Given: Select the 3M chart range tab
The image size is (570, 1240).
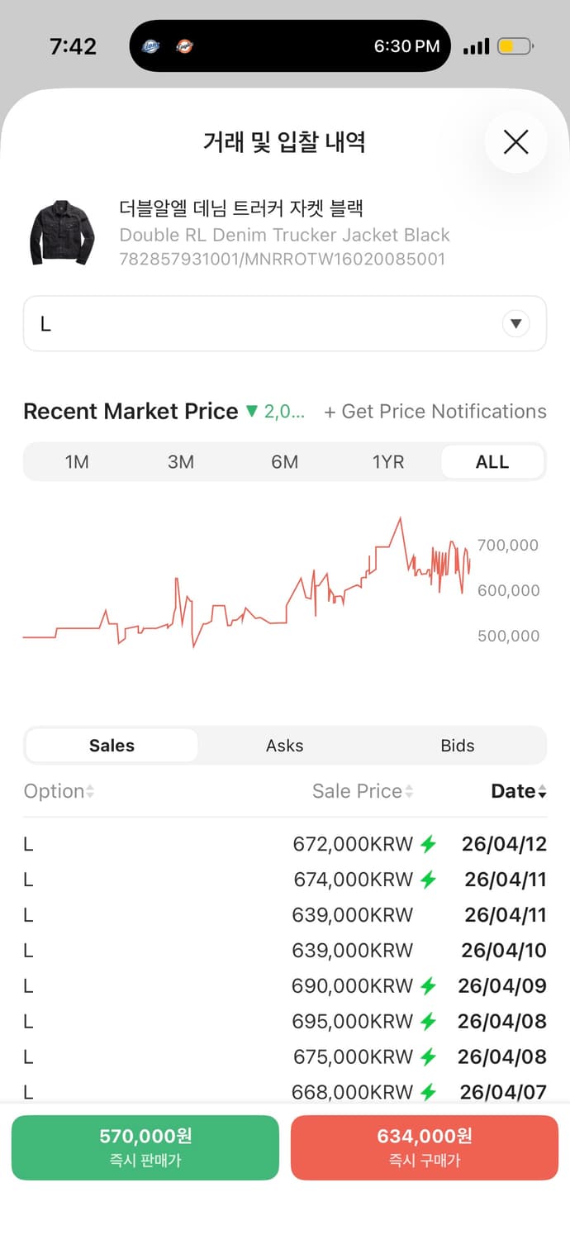Looking at the screenshot, I should [x=181, y=461].
